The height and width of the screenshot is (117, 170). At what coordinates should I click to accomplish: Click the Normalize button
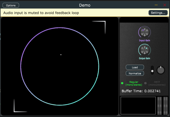click(x=135, y=73)
